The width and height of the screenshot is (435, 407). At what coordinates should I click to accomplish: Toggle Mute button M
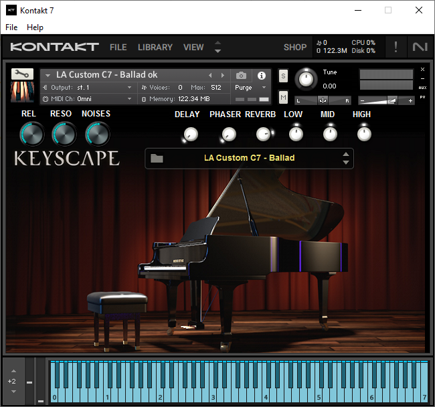click(283, 97)
